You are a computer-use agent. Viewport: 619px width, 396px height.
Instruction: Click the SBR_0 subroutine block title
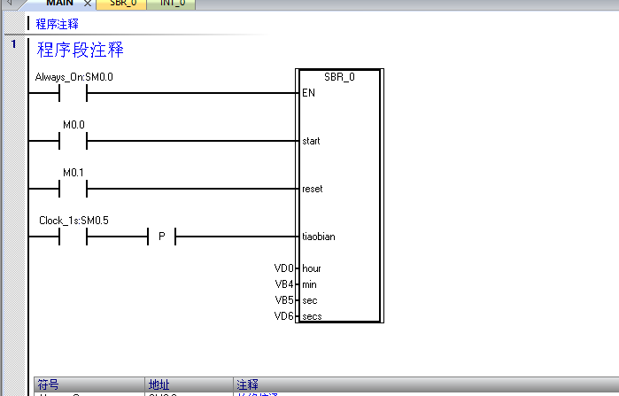339,77
